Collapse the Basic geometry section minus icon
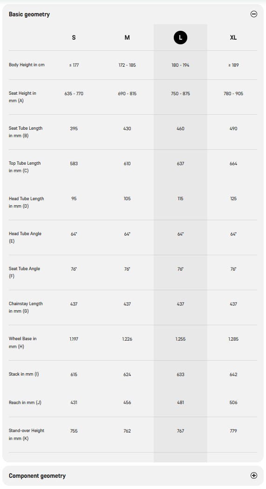This screenshot has width=266, height=489. 254,14
